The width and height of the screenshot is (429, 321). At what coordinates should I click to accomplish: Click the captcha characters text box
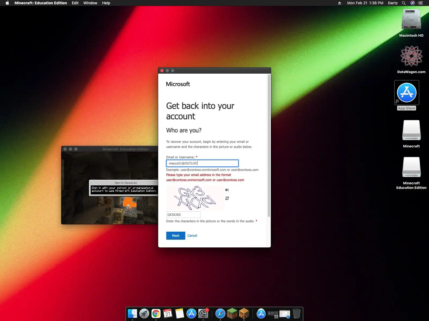(x=183, y=215)
